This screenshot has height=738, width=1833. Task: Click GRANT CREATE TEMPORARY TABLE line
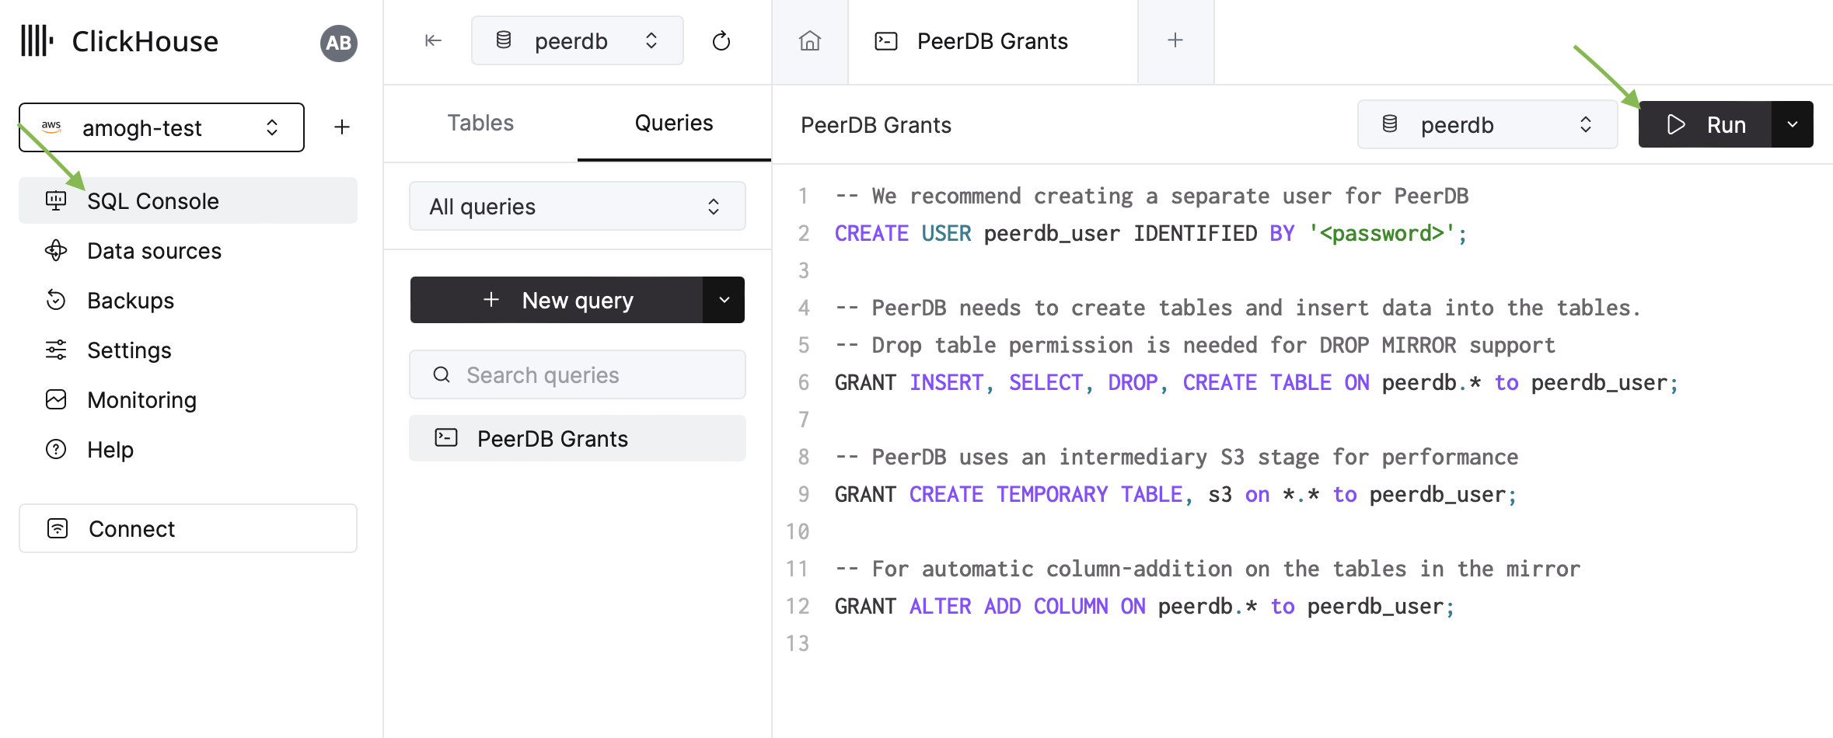pos(1175,494)
